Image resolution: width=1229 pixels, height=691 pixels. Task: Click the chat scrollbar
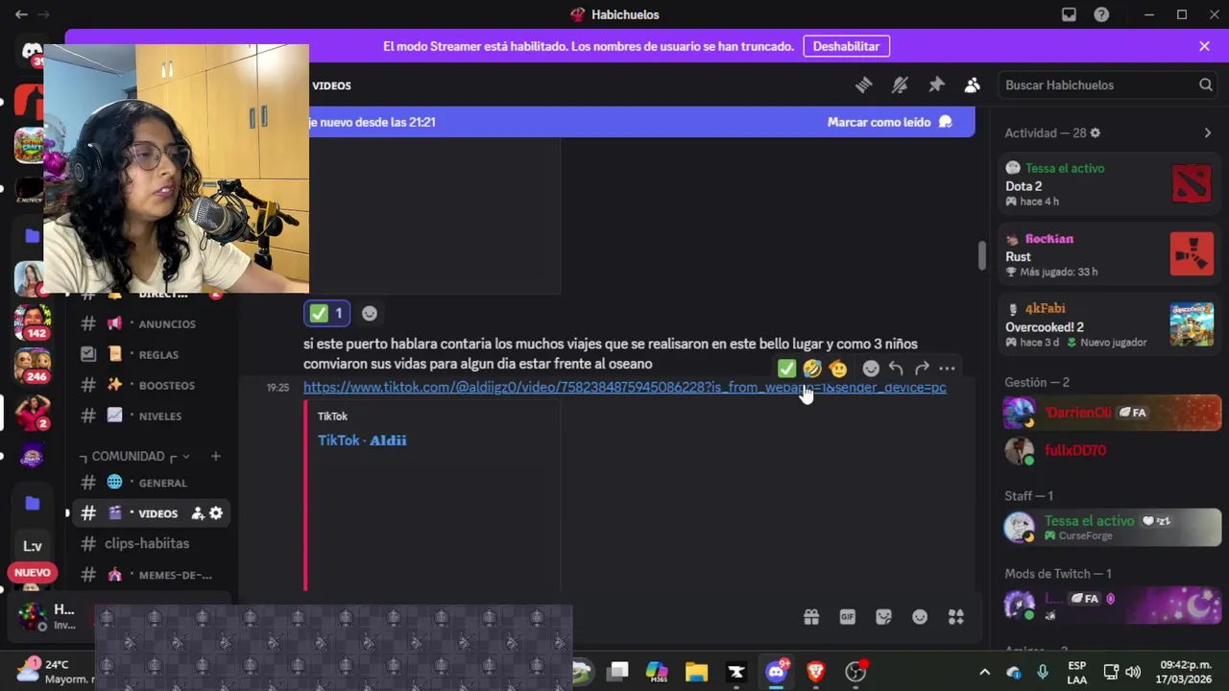[x=981, y=255]
